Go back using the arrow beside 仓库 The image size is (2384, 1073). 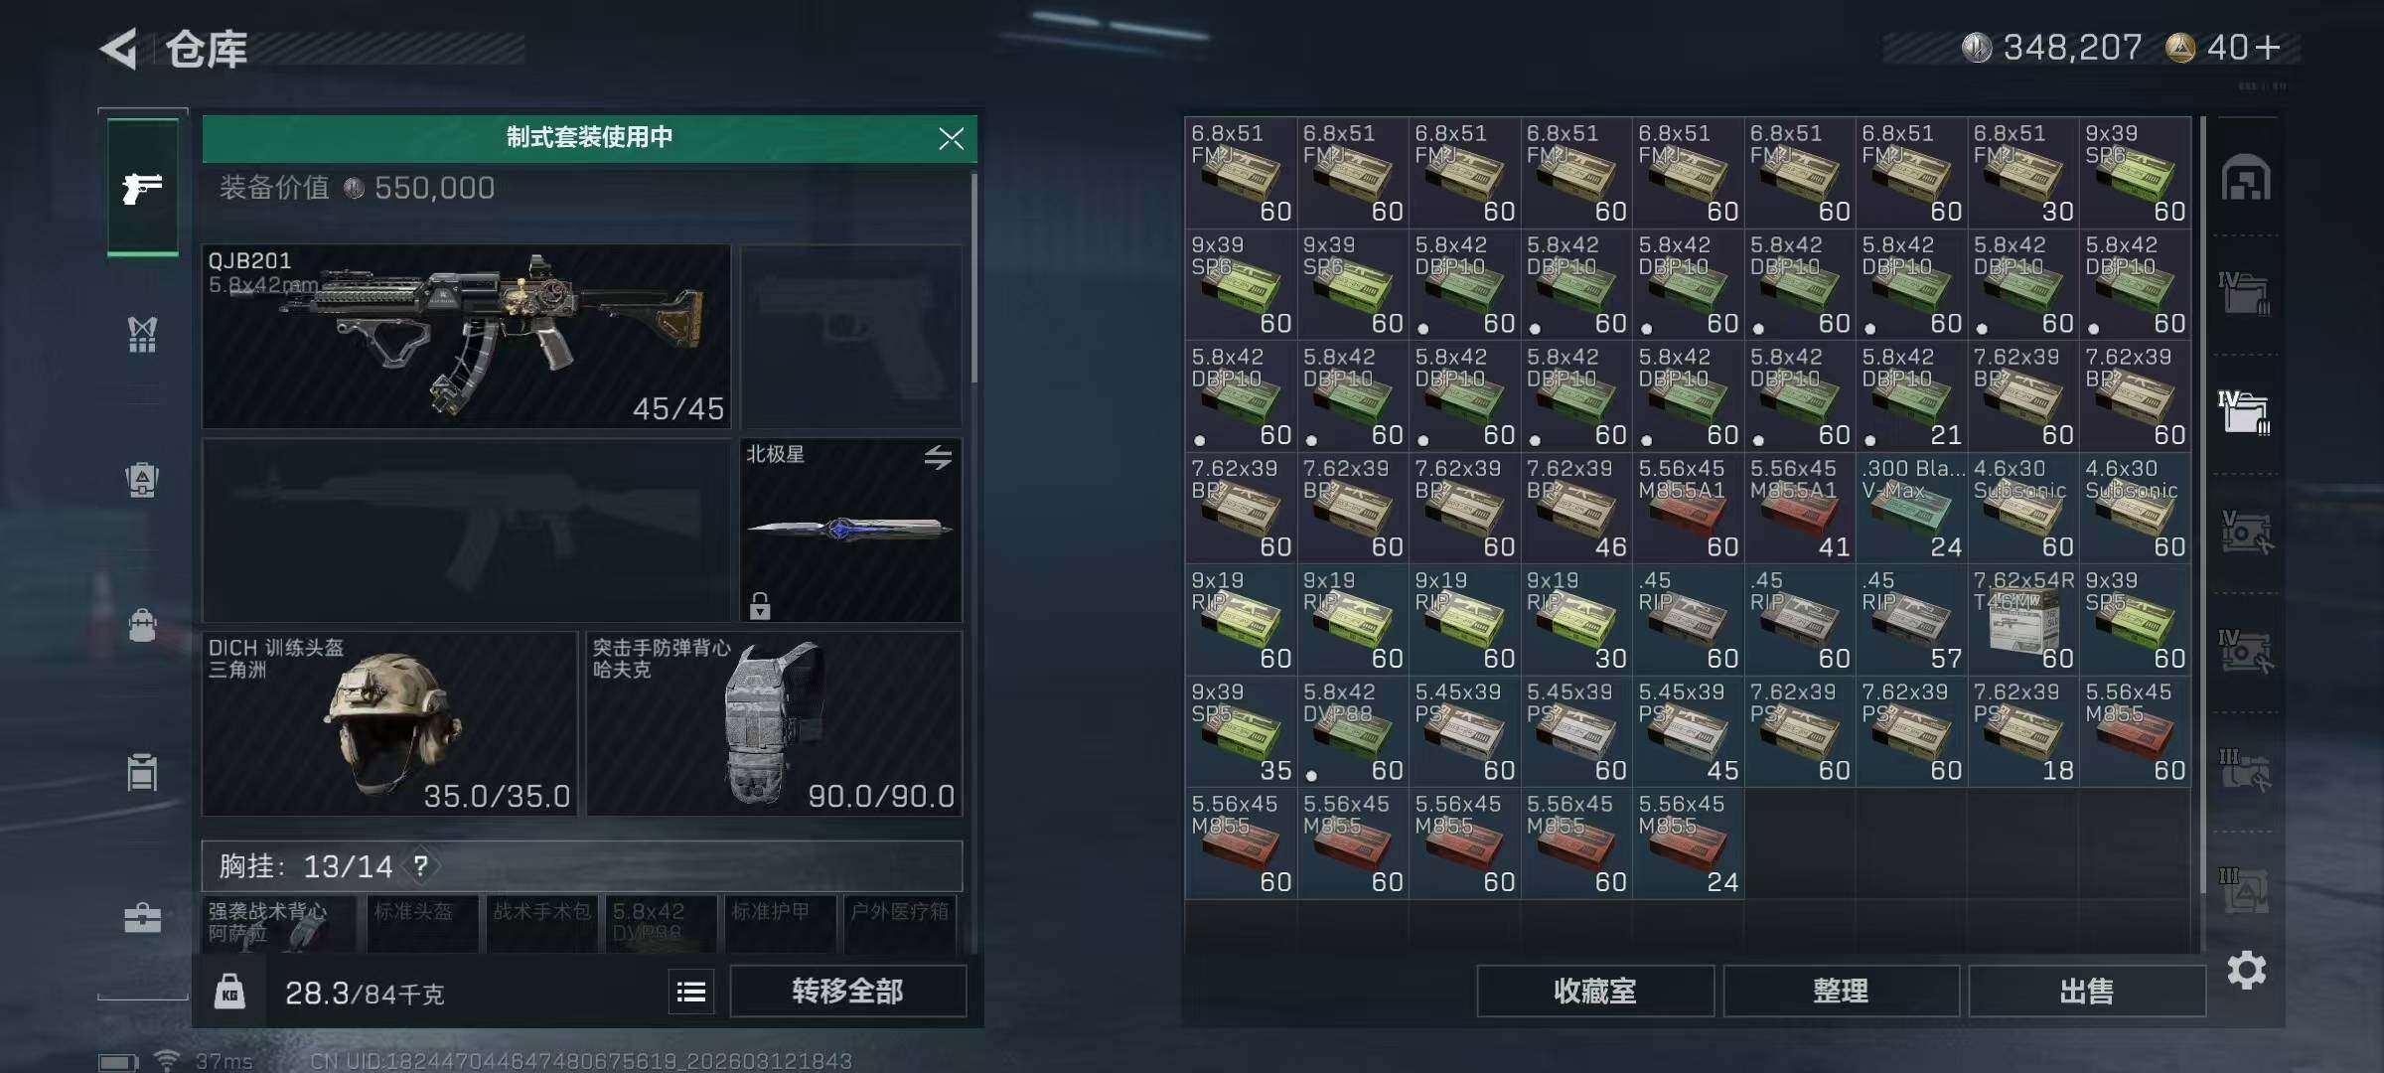[119, 49]
